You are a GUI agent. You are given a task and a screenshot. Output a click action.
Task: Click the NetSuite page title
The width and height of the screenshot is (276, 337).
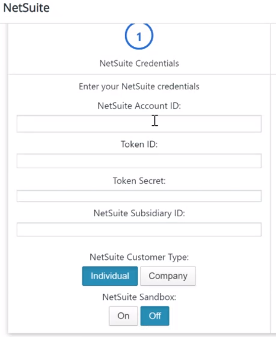point(26,8)
